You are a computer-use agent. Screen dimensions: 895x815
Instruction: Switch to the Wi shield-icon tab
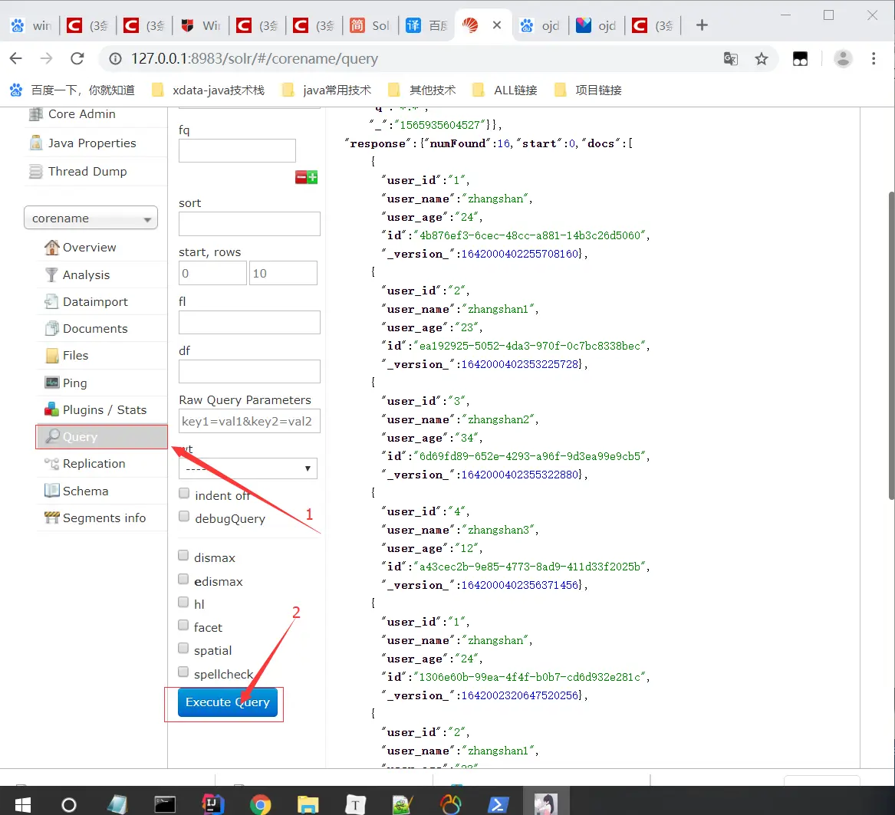coord(201,25)
